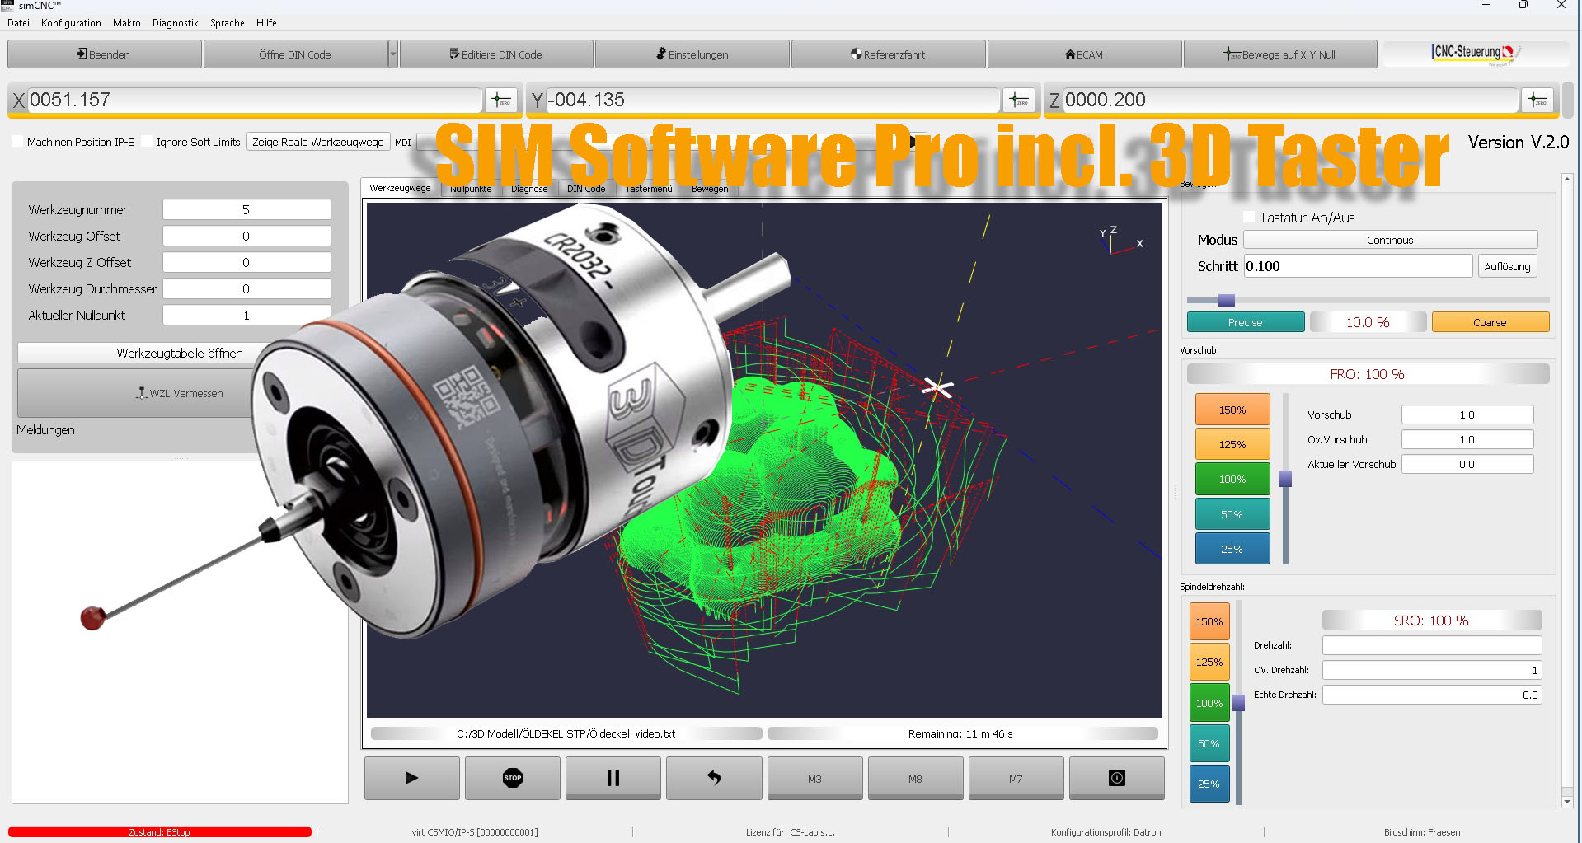Toggle Ignore Soft Limits checkbox
The image size is (1582, 843).
pyautogui.click(x=147, y=142)
